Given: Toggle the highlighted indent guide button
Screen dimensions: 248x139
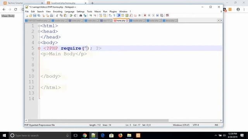Looking at the screenshot, I should [119, 15].
